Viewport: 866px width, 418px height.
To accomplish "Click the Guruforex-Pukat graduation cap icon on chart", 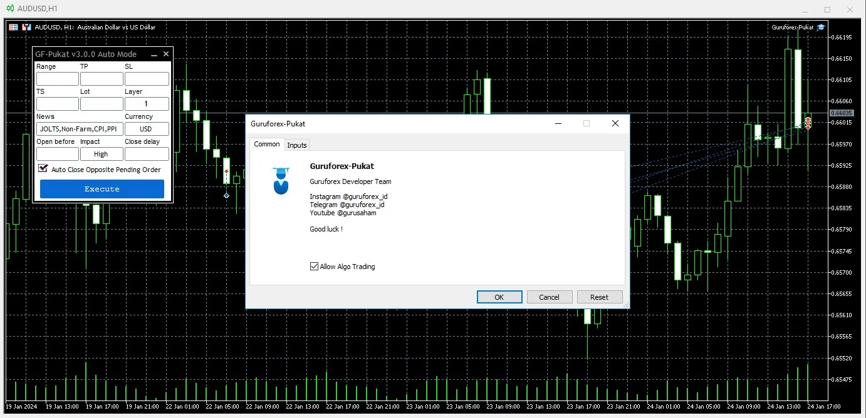I will tap(821, 27).
